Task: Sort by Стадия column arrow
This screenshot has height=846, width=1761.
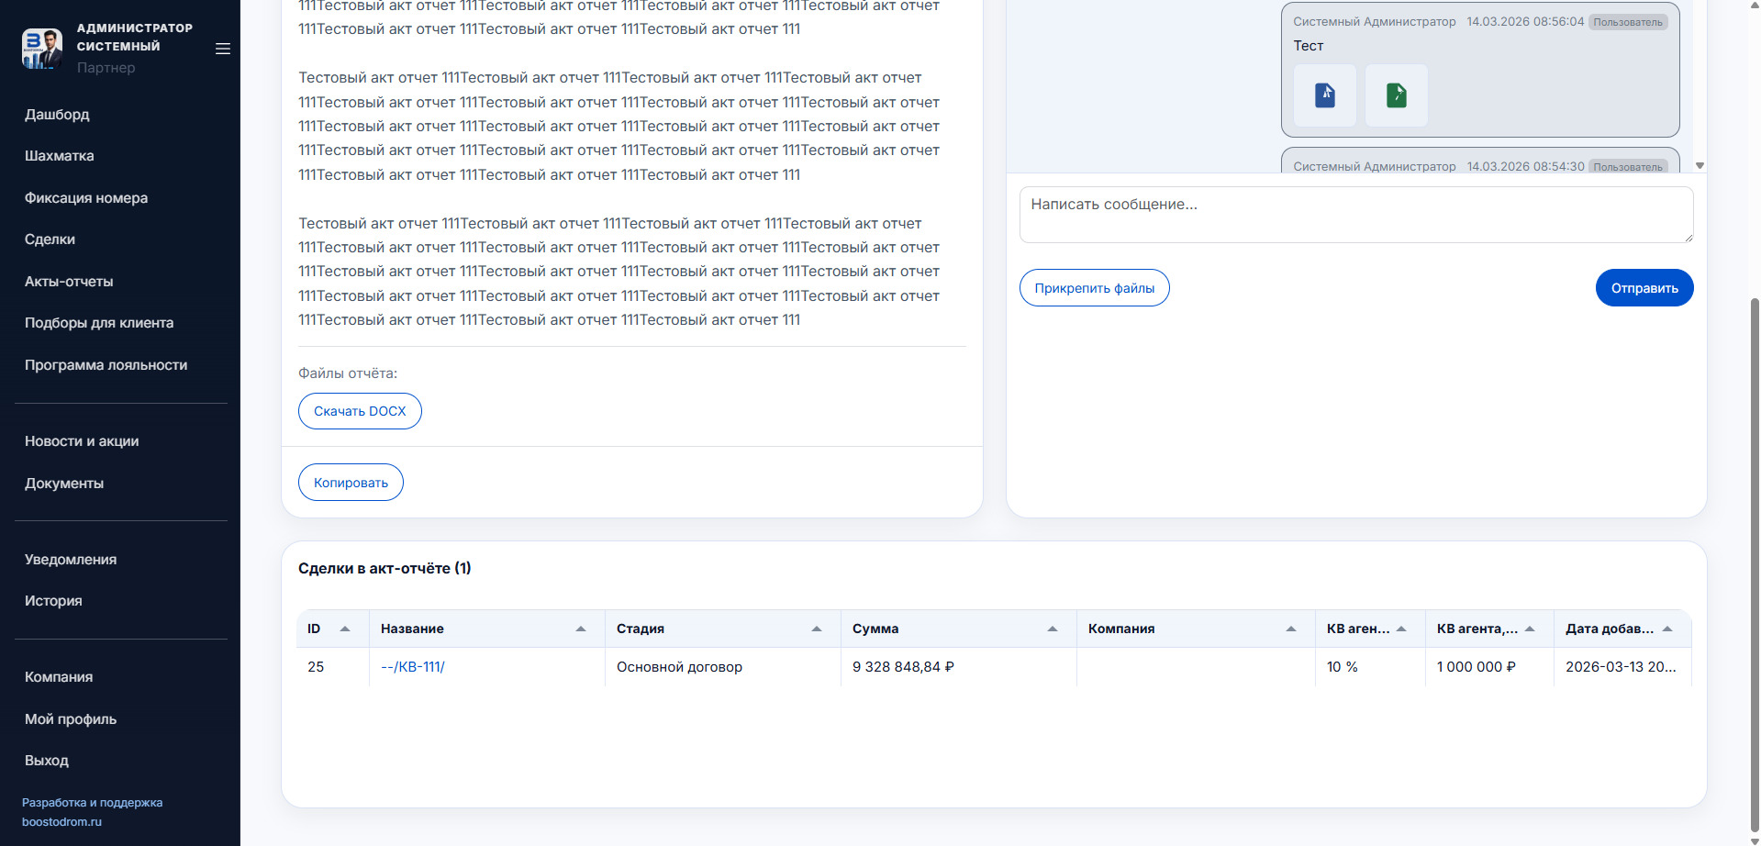Action: click(816, 629)
